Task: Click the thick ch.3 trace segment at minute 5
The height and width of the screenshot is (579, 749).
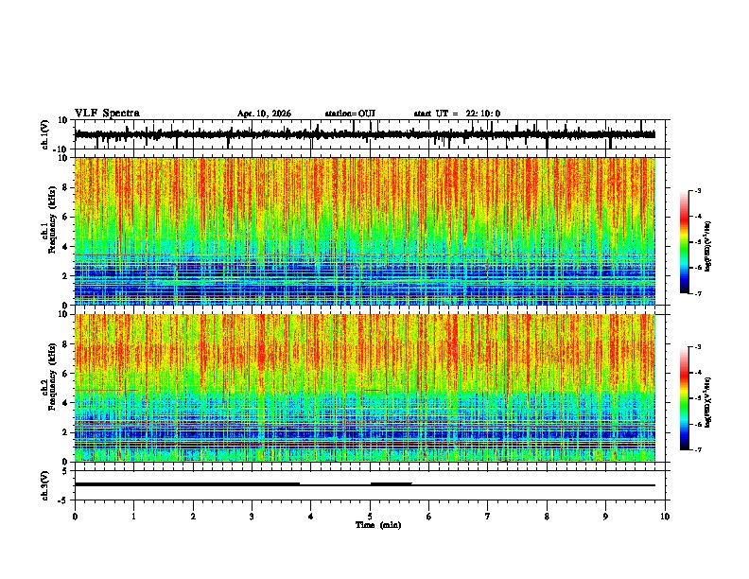Action: point(392,484)
